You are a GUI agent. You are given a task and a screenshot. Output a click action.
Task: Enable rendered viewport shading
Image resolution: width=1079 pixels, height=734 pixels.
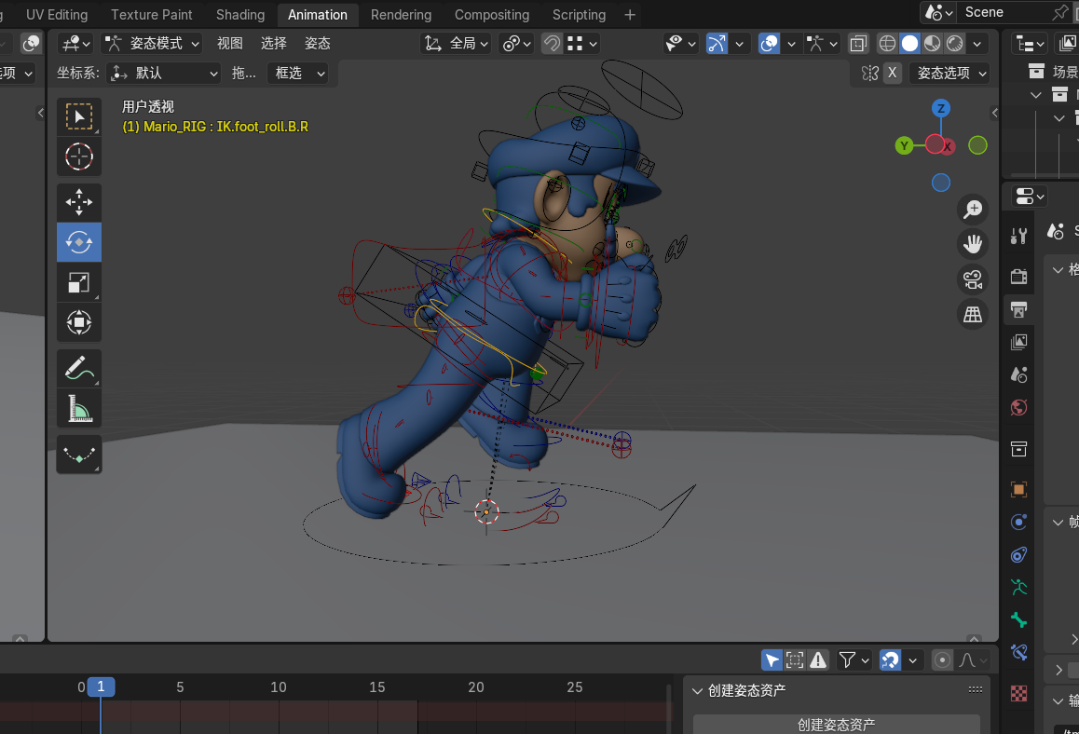[954, 44]
